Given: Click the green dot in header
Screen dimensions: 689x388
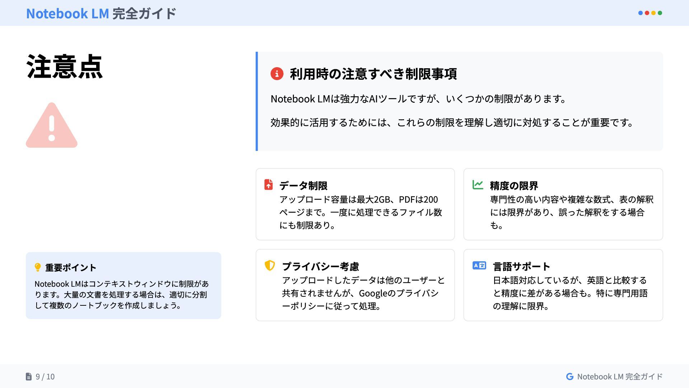Looking at the screenshot, I should click(x=660, y=13).
